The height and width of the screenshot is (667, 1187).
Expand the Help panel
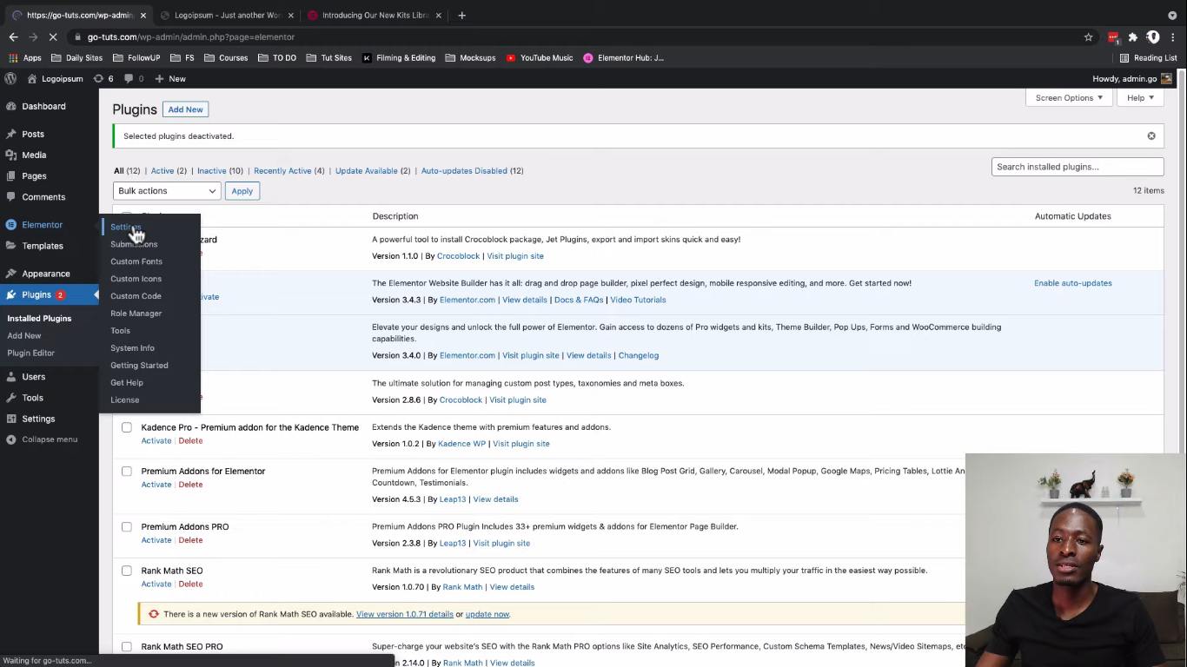(x=1140, y=98)
